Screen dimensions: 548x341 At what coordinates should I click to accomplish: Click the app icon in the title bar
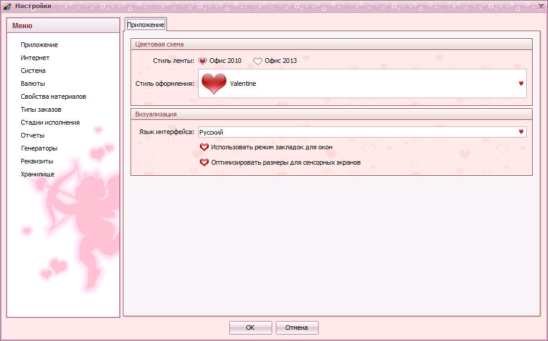tap(7, 6)
